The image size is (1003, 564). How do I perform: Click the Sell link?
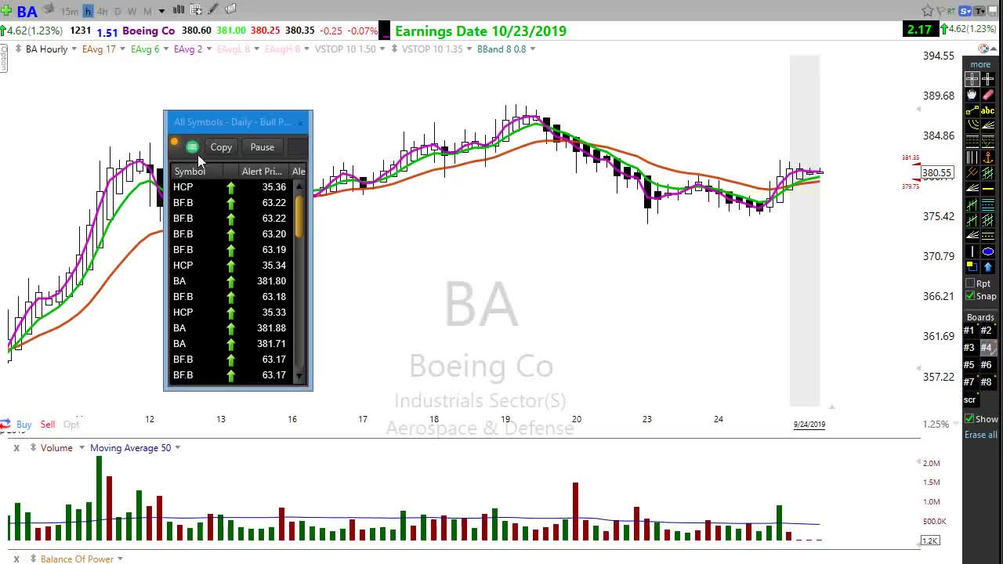pos(48,424)
